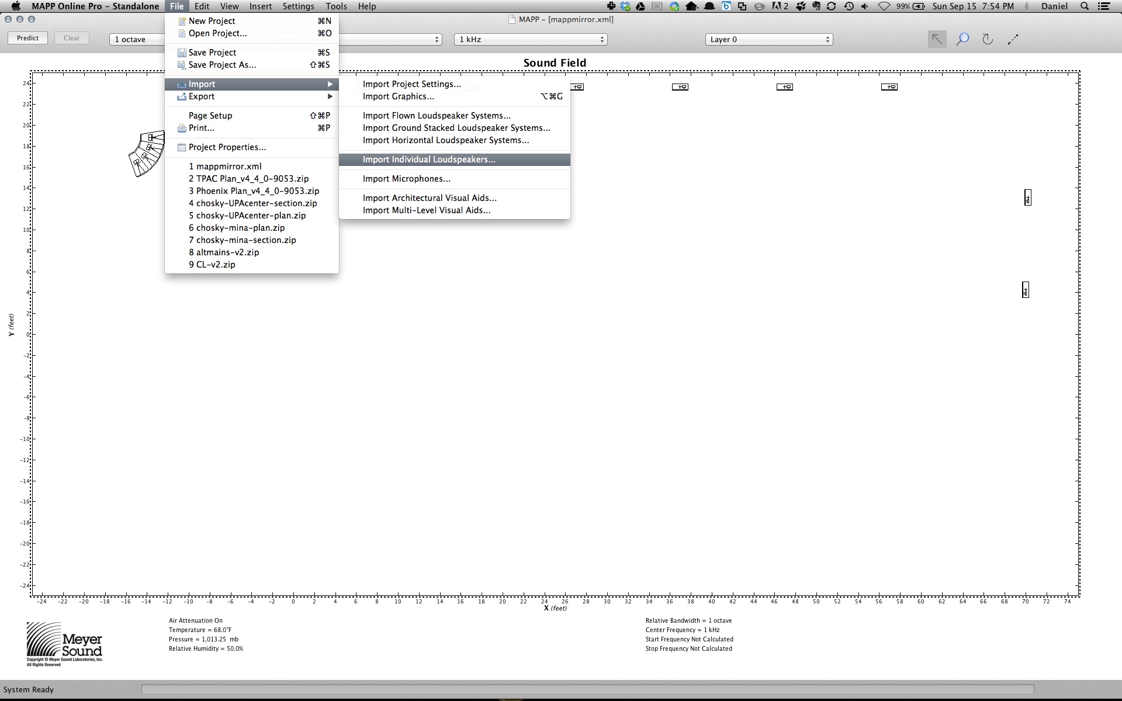
Task: Open Time Machine menu bar icon
Action: 849,6
